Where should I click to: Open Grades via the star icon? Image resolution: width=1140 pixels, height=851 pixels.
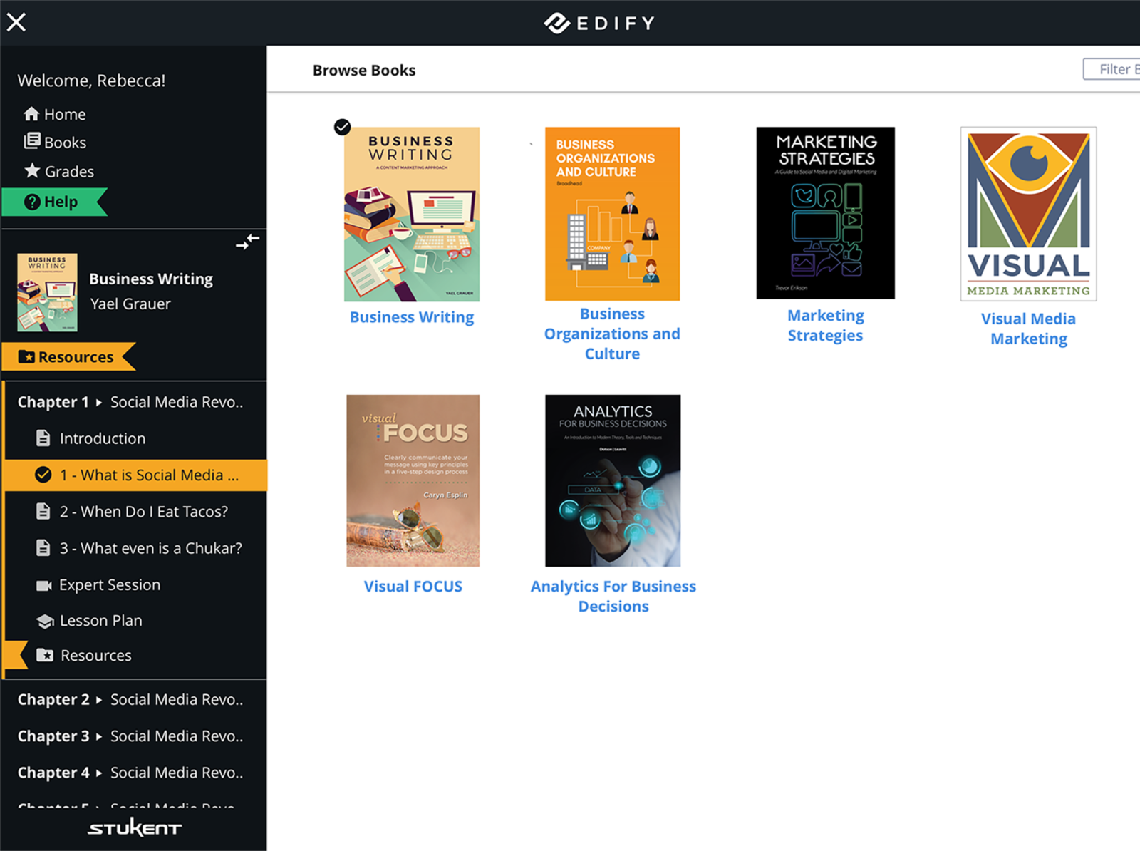pos(32,170)
